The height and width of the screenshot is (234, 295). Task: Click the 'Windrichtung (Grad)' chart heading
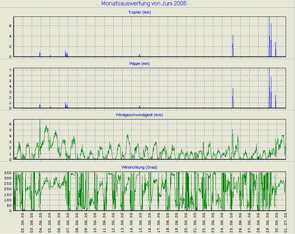point(139,167)
